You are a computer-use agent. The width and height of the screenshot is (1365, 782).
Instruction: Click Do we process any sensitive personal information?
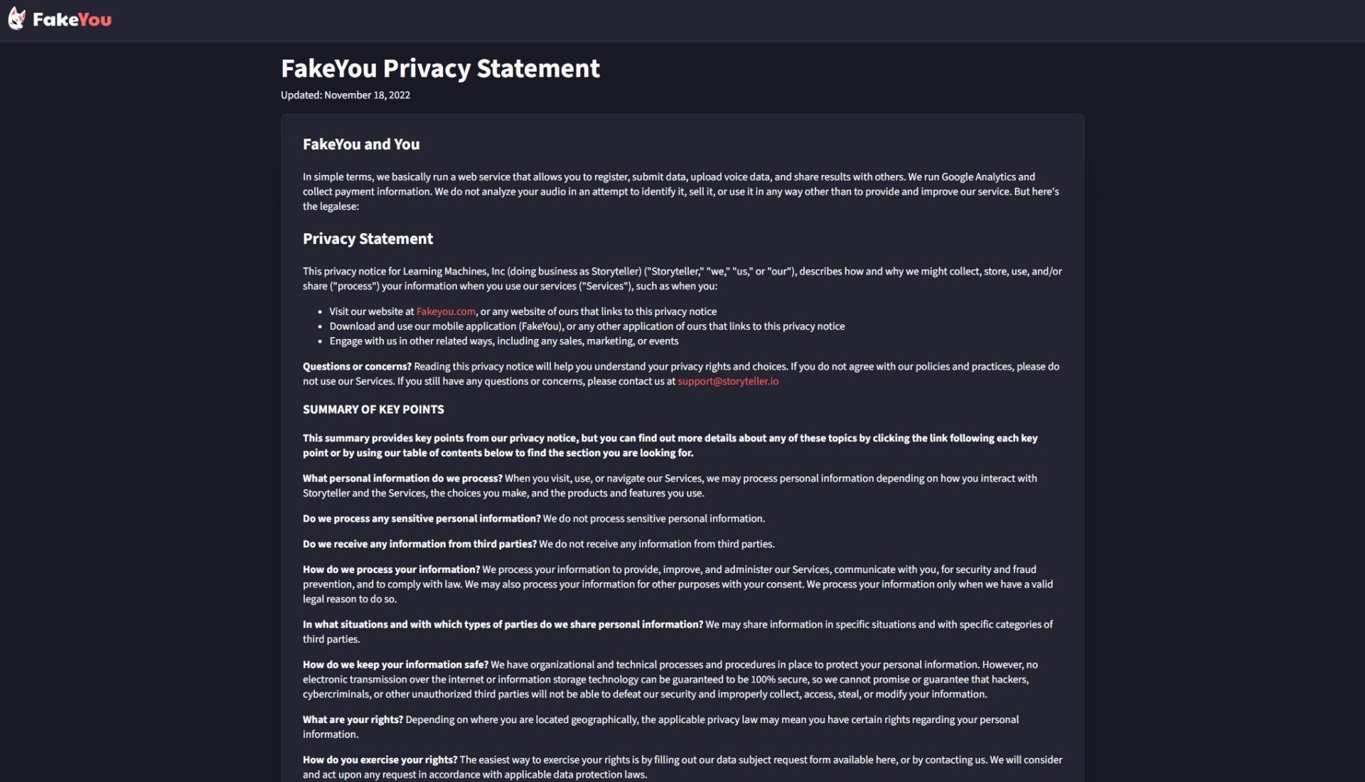point(422,519)
